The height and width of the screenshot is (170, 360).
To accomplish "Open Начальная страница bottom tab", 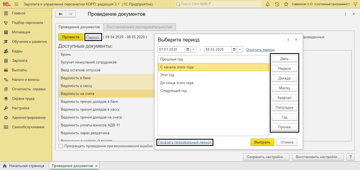I will click(x=24, y=166).
